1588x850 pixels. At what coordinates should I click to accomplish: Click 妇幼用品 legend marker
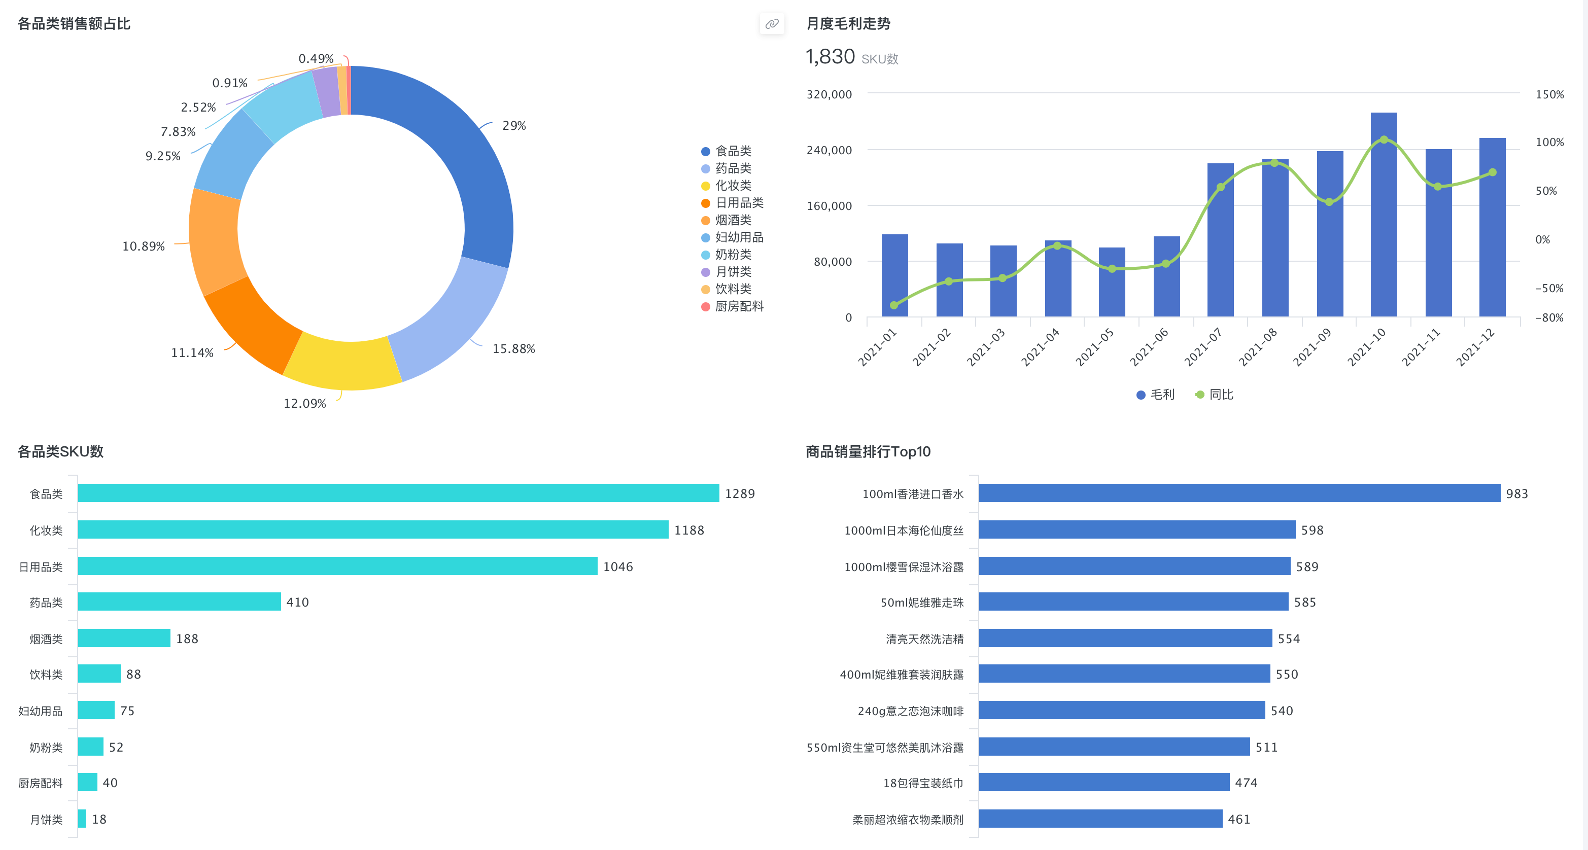pos(705,237)
